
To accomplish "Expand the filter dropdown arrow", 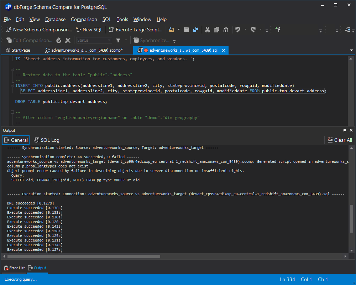I will (126, 41).
